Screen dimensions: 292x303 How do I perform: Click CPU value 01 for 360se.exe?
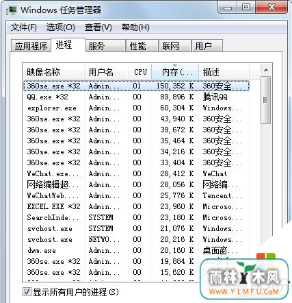(137, 86)
